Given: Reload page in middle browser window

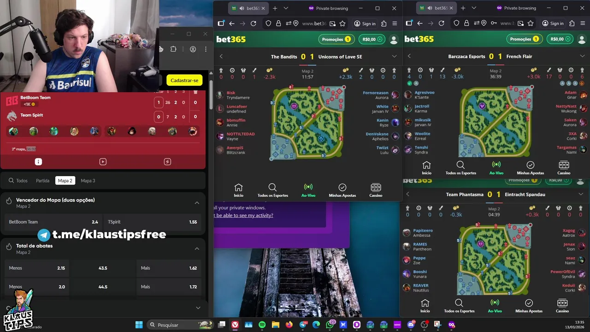Looking at the screenshot, I should pyautogui.click(x=253, y=24).
